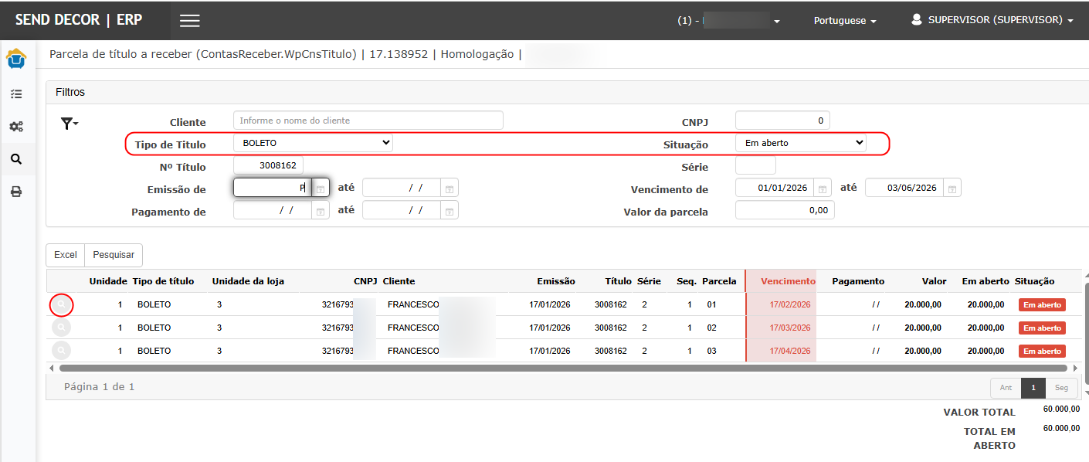The image size is (1089, 462).
Task: Open the Situação Em aberto dropdown
Action: 801,143
